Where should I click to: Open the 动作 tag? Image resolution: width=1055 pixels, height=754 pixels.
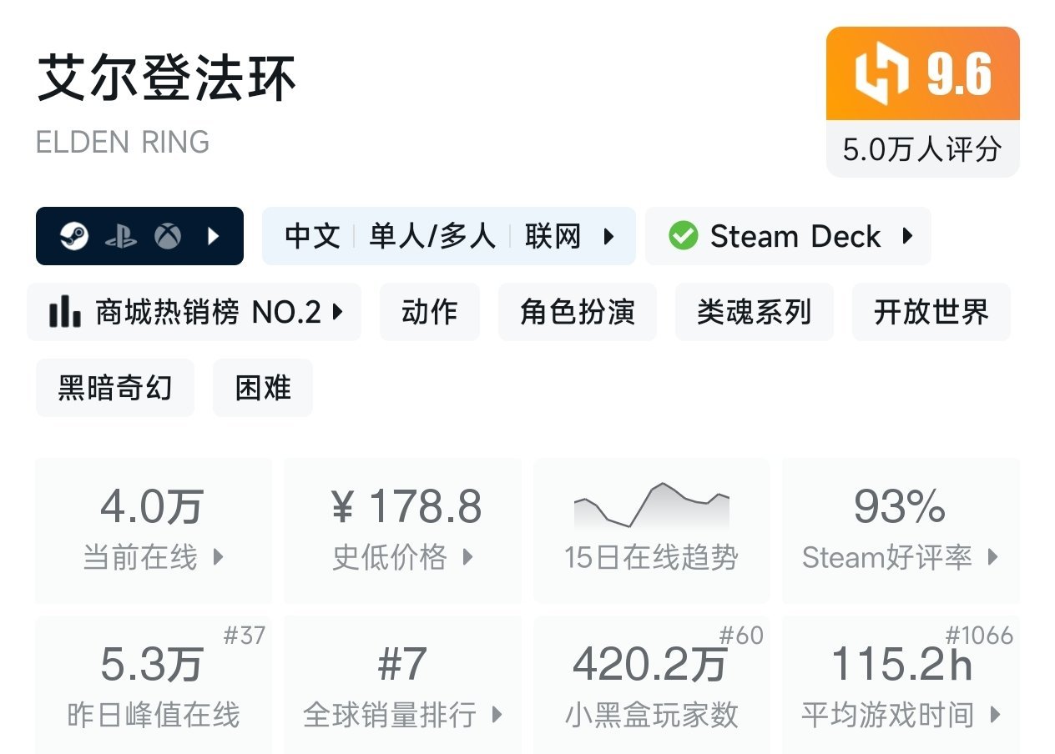point(429,313)
